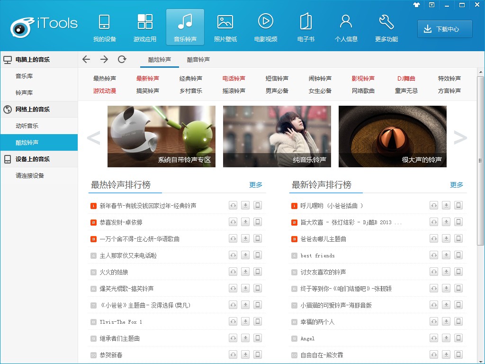The width and height of the screenshot is (485, 364).
Task: Go to 照片壁纸 photos and wallpapers
Action: pos(225,27)
